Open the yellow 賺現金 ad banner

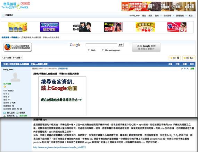[x=18, y=27]
